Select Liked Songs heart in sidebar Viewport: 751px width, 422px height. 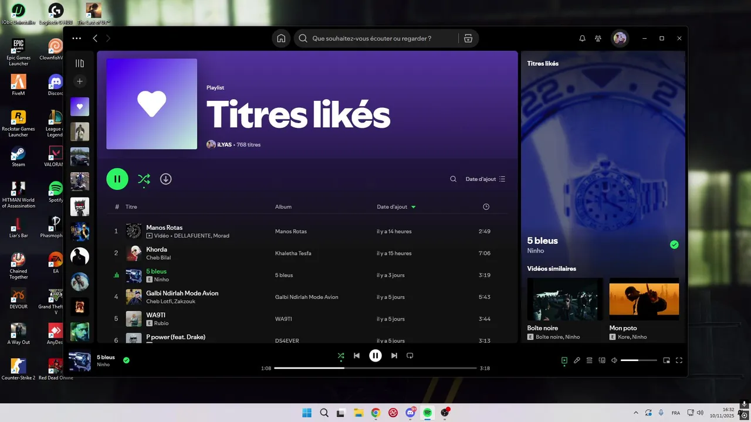pyautogui.click(x=80, y=107)
